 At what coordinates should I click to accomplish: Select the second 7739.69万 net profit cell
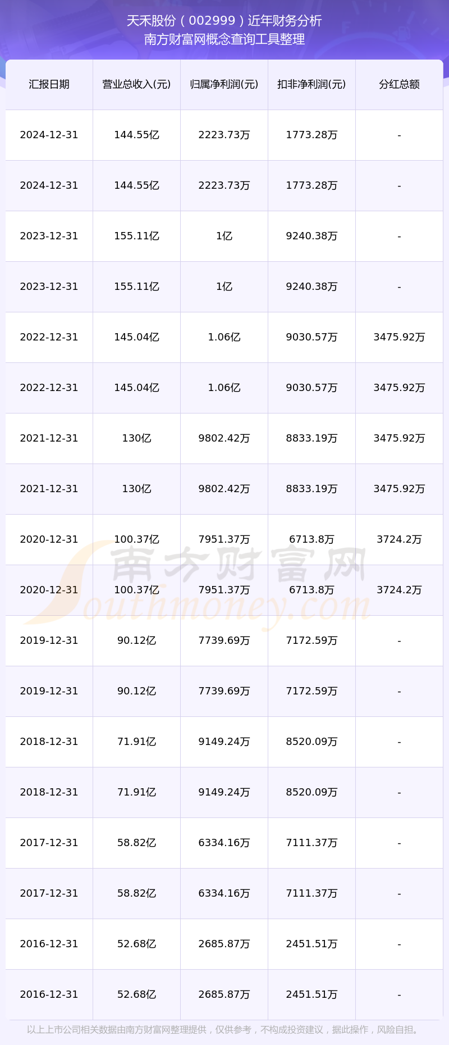click(x=224, y=691)
